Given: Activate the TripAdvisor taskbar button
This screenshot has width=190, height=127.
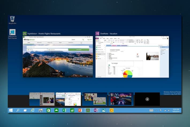Looking at the screenshot, I should tap(88, 110).
